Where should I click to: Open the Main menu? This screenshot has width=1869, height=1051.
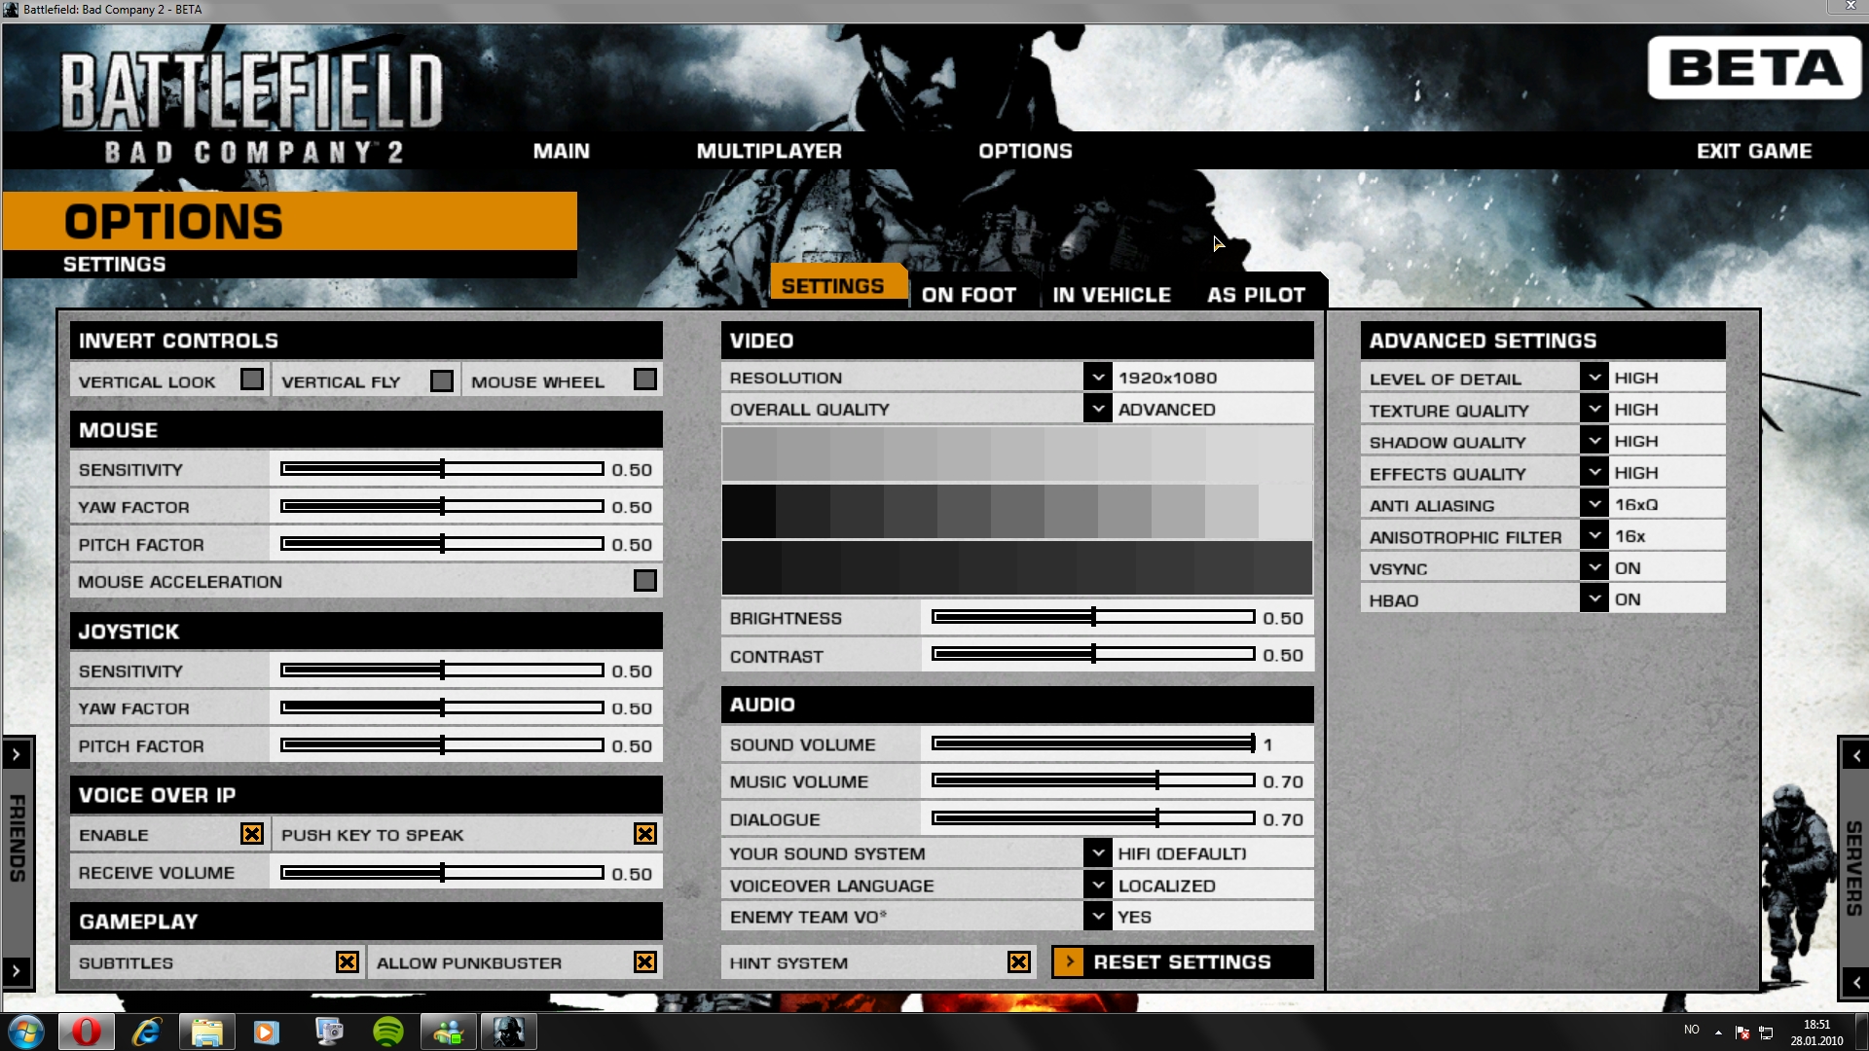pos(562,151)
